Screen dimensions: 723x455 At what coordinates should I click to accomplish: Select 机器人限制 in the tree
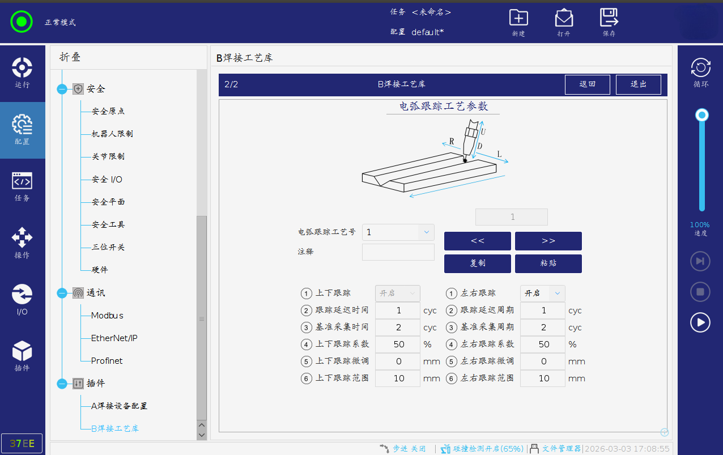[112, 134]
